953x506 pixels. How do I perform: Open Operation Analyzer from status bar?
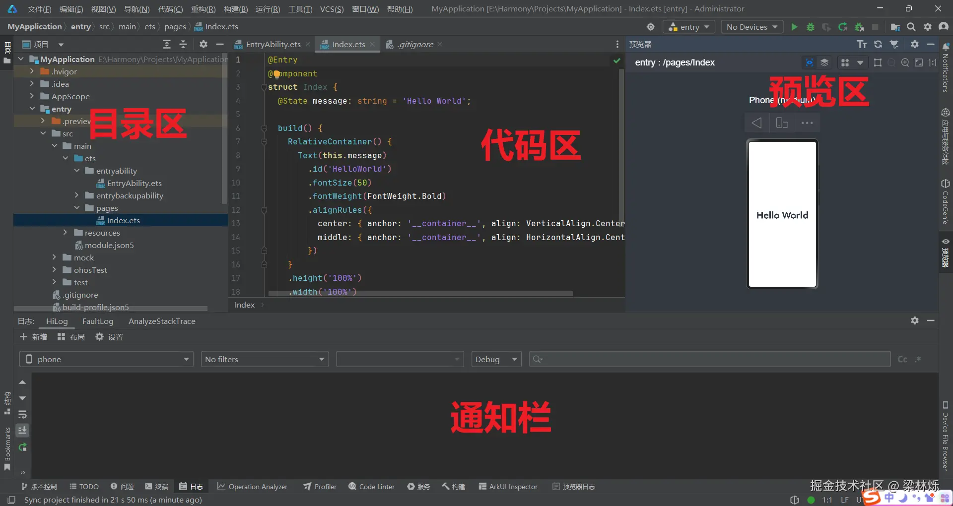tap(252, 487)
